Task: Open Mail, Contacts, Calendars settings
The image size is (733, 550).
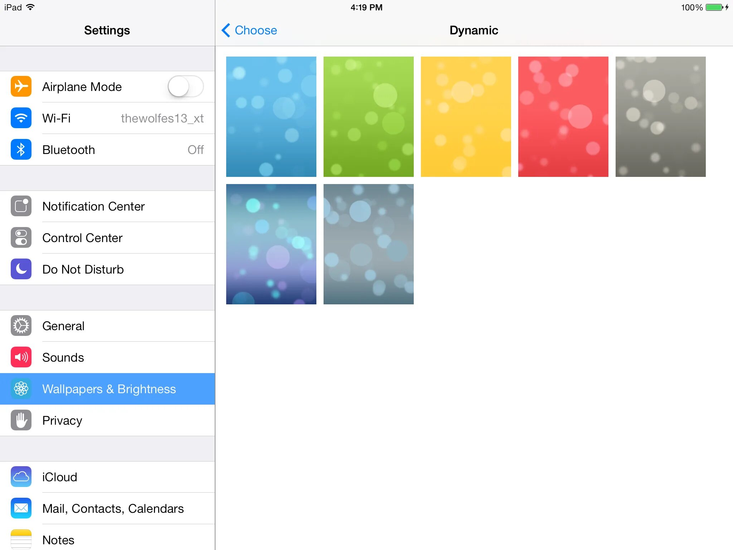Action: [113, 508]
